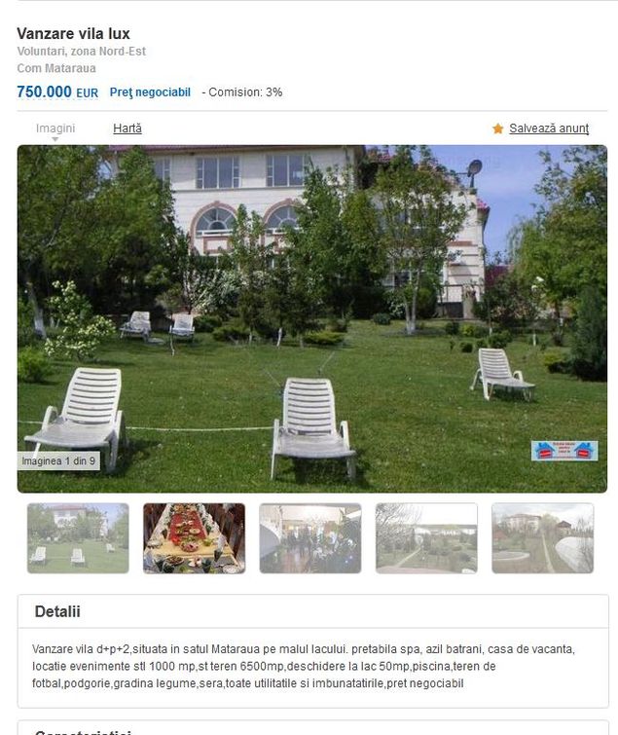
Task: Click the Com Mataraua text
Action: [56, 68]
